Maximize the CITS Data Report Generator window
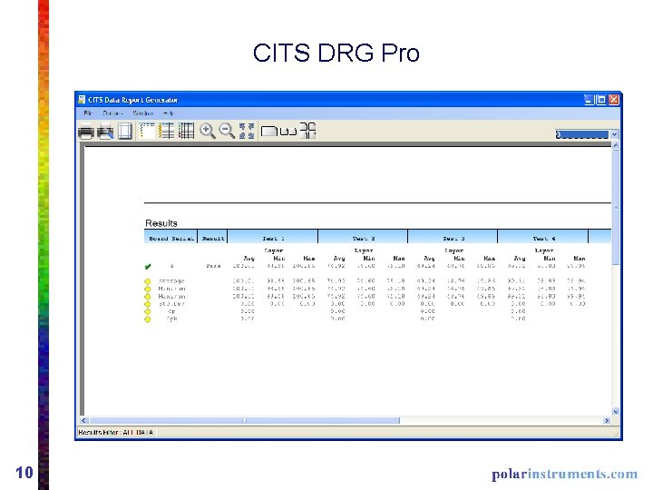The width and height of the screenshot is (653, 490). pos(601,100)
